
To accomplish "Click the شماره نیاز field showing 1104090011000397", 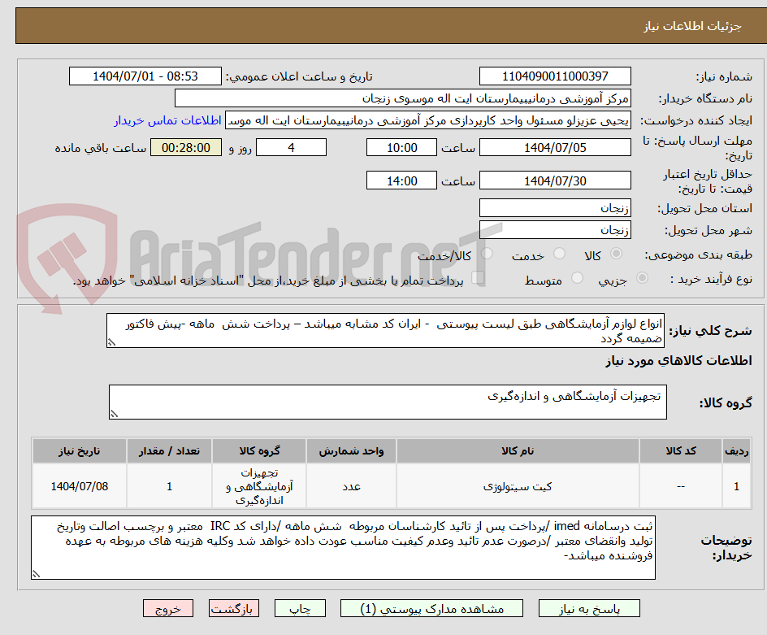I will (x=555, y=76).
